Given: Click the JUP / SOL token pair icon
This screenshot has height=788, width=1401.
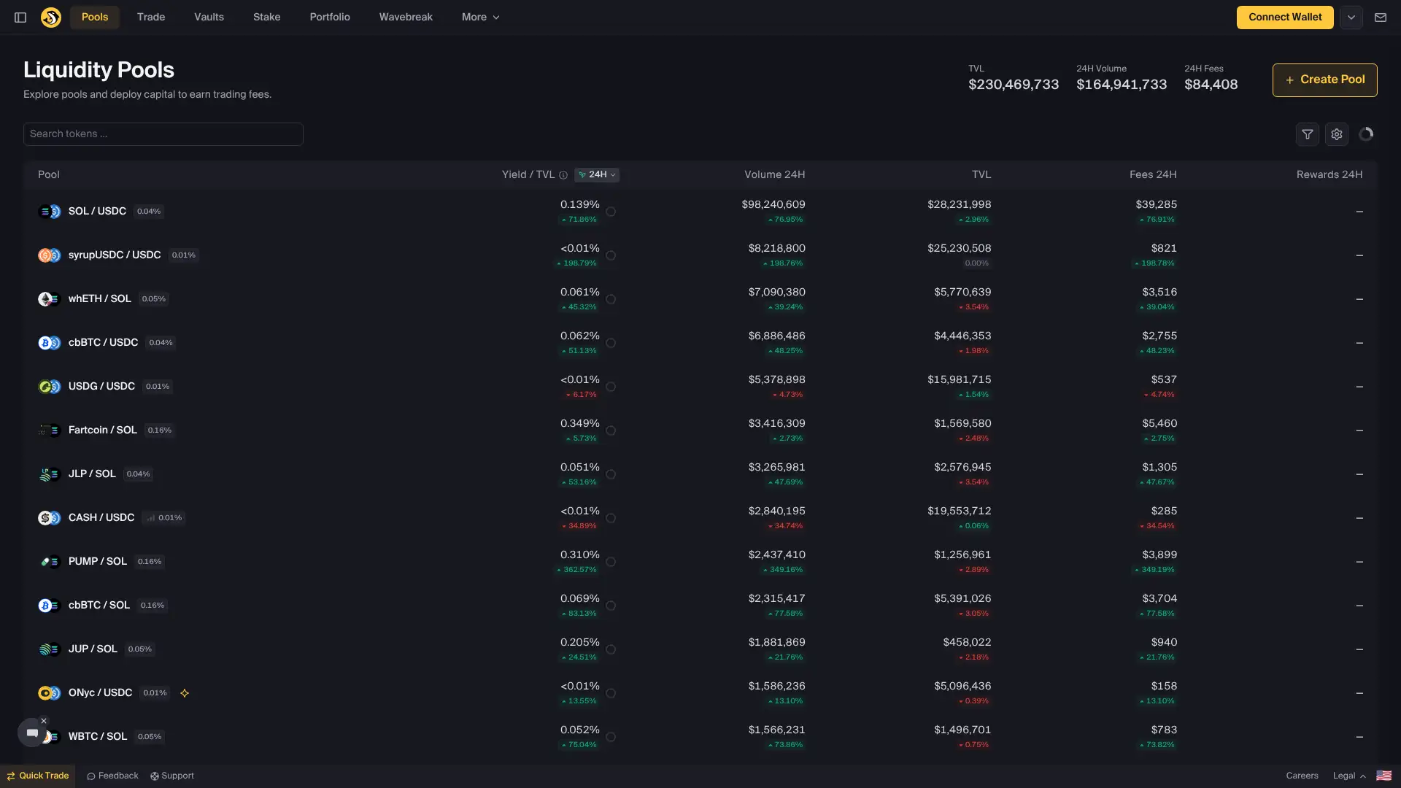Looking at the screenshot, I should click(x=49, y=649).
